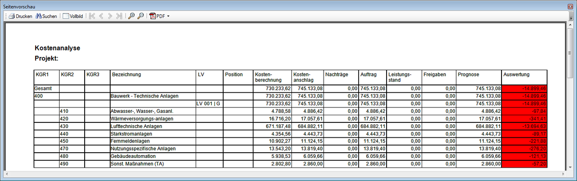
Task: Click the LV column header
Action: [x=209, y=77]
